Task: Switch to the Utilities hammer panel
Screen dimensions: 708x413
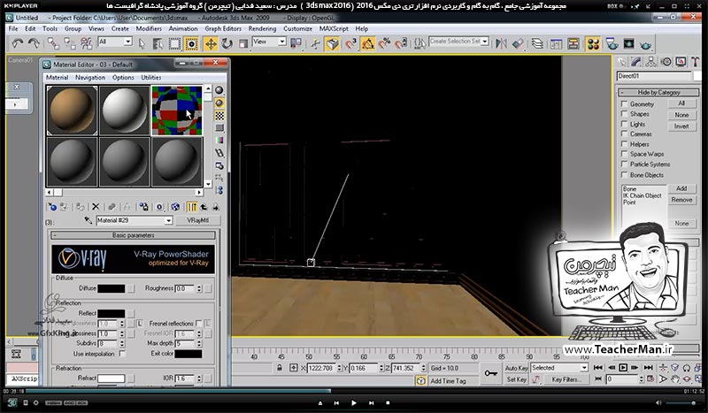Action: [x=696, y=62]
